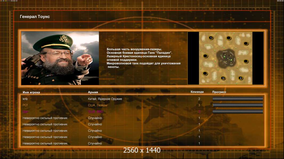The image size is (284, 159).
Task: Click the general's description text about Паладин
Action: click(x=139, y=53)
